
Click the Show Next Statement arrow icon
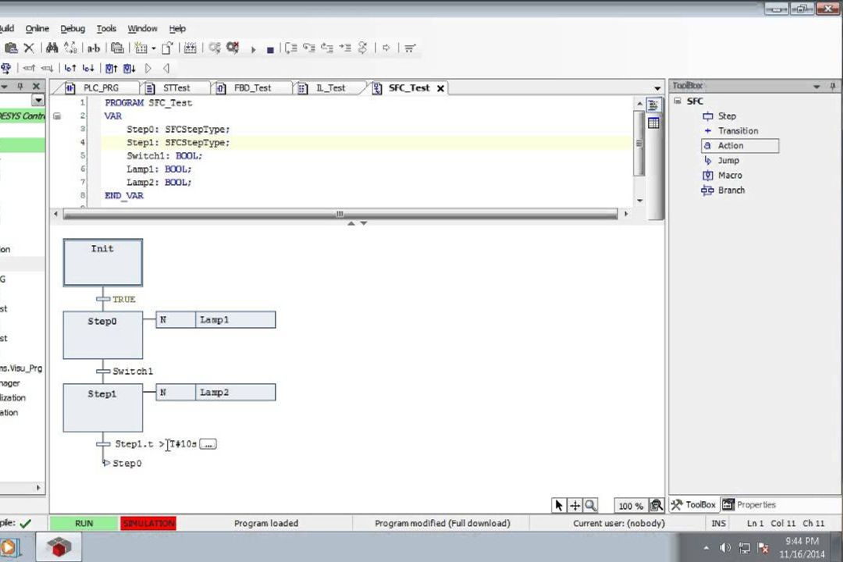(386, 48)
